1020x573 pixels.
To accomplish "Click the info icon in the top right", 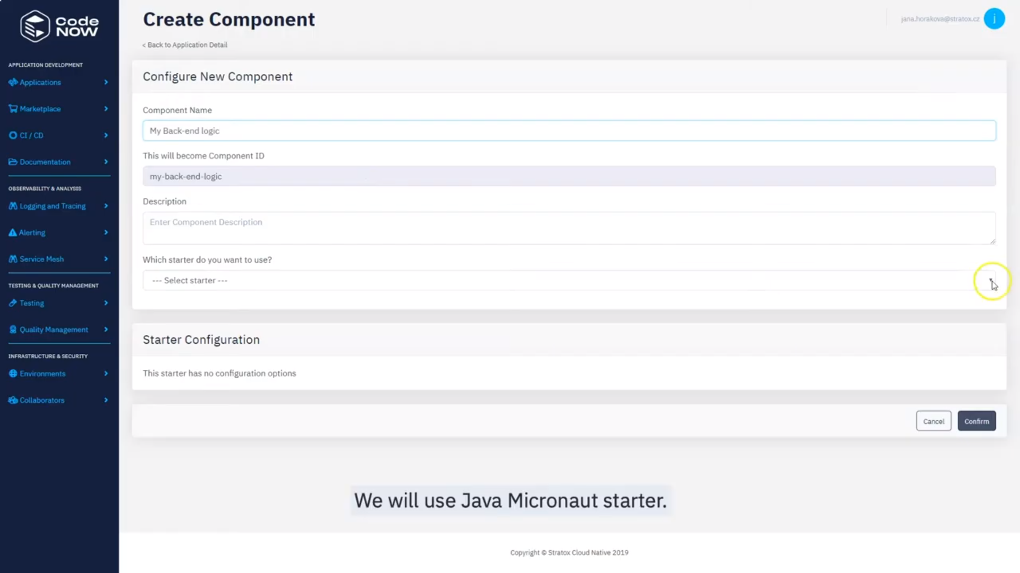I will (x=994, y=19).
